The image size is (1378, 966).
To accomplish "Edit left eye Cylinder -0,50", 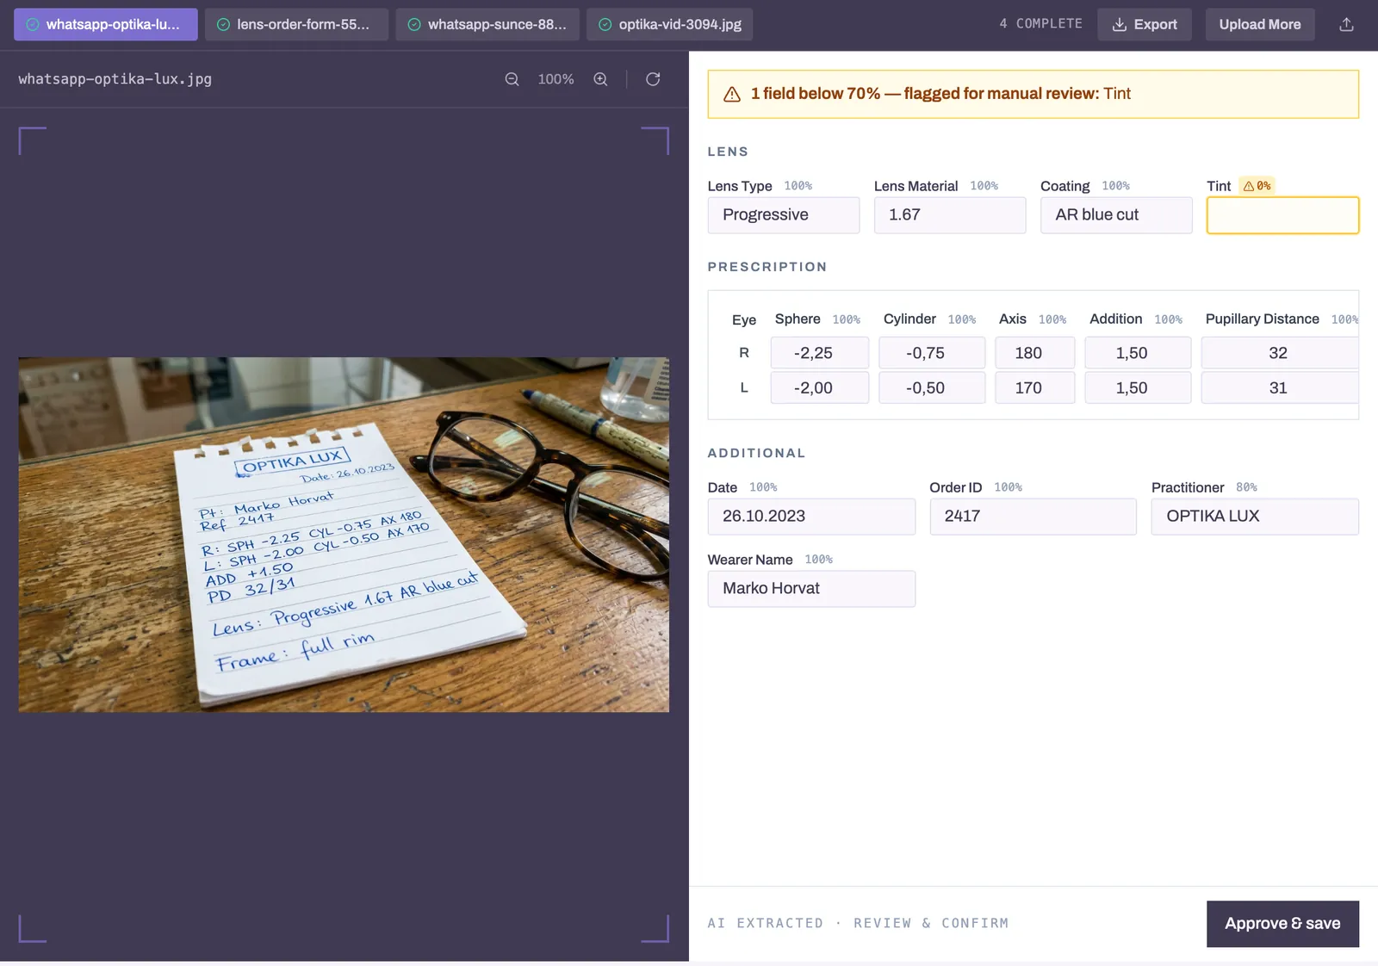I will tap(932, 388).
